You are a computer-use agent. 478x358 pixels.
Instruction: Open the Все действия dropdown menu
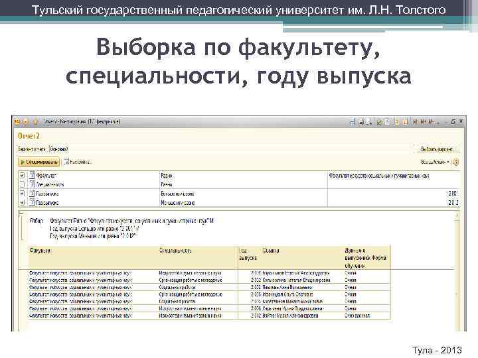435,162
